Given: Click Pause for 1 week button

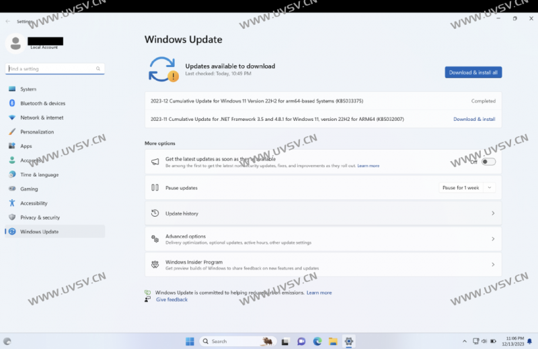Looking at the screenshot, I should [461, 188].
